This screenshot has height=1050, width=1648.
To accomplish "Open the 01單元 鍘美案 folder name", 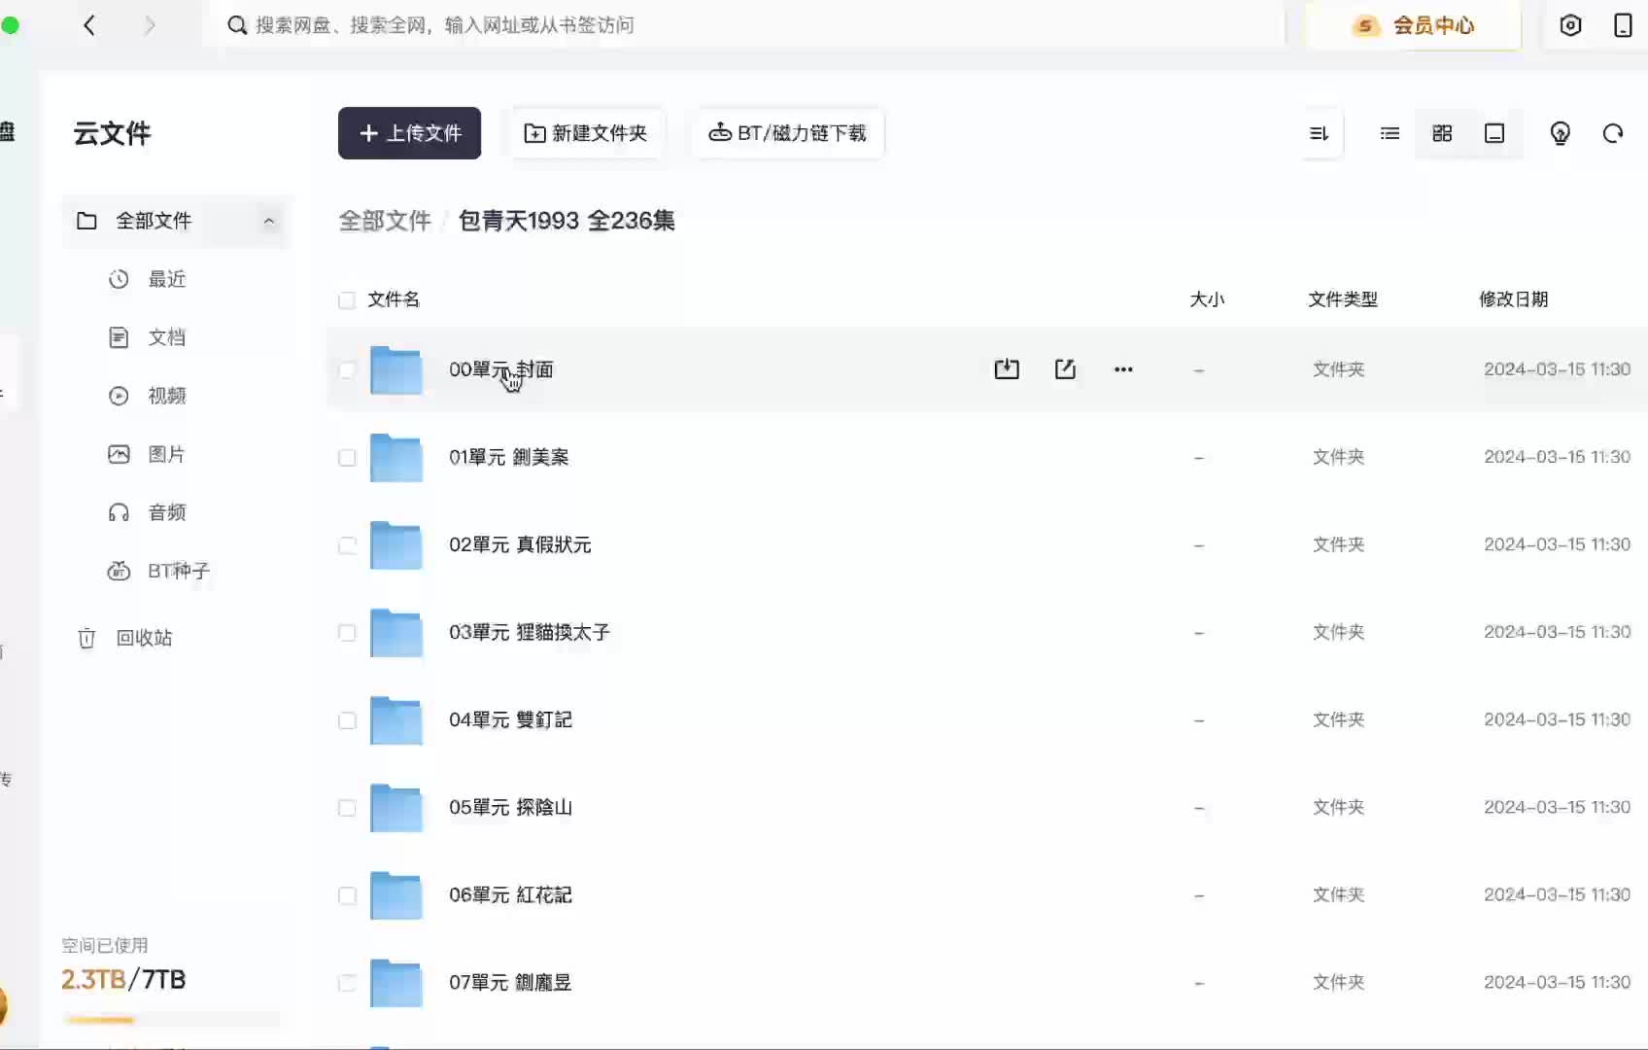I will pos(509,457).
